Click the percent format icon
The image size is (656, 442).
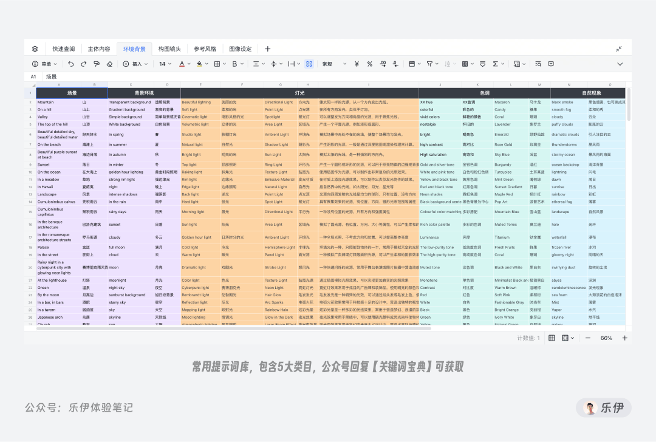[370, 64]
